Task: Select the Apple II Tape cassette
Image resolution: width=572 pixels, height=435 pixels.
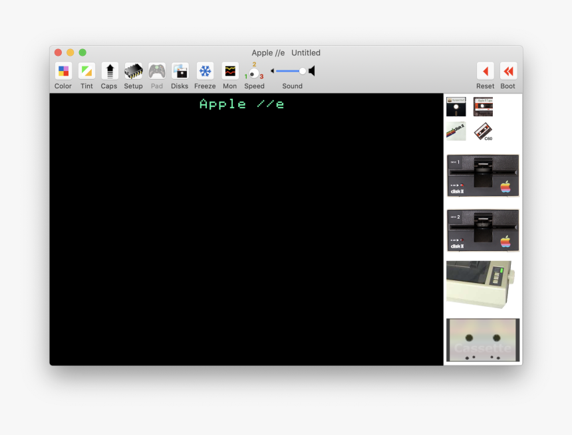Action: point(482,106)
